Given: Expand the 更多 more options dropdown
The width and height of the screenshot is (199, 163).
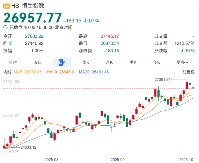Looking at the screenshot, I should click(x=183, y=62).
